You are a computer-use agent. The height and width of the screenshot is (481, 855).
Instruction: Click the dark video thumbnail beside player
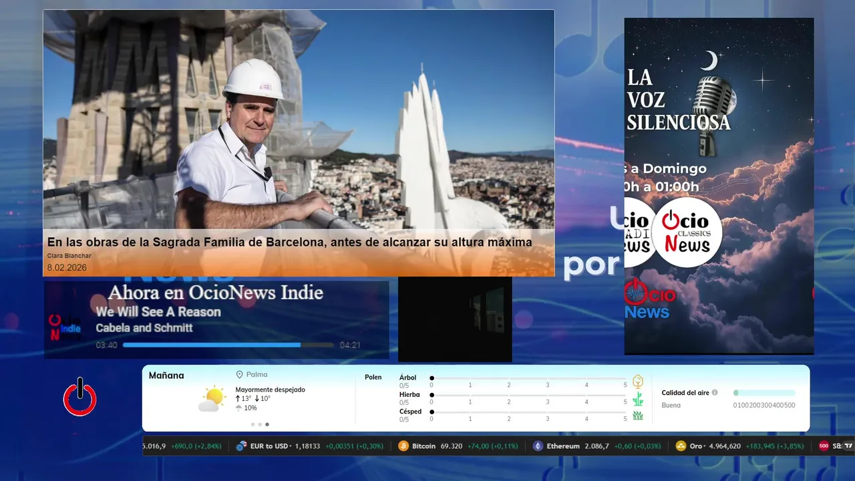point(455,319)
